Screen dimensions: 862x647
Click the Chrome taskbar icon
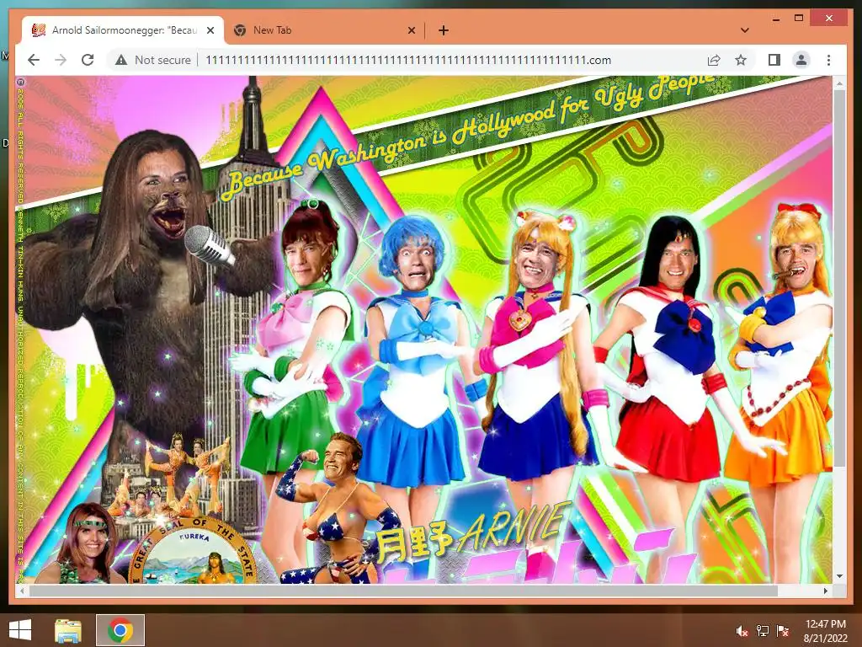(x=120, y=630)
